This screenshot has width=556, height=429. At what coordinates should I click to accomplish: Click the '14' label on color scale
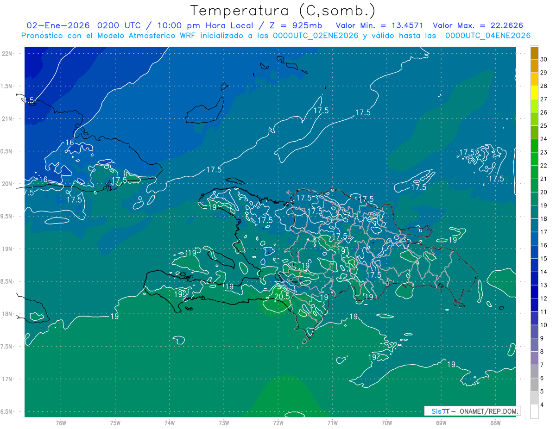[x=543, y=272]
